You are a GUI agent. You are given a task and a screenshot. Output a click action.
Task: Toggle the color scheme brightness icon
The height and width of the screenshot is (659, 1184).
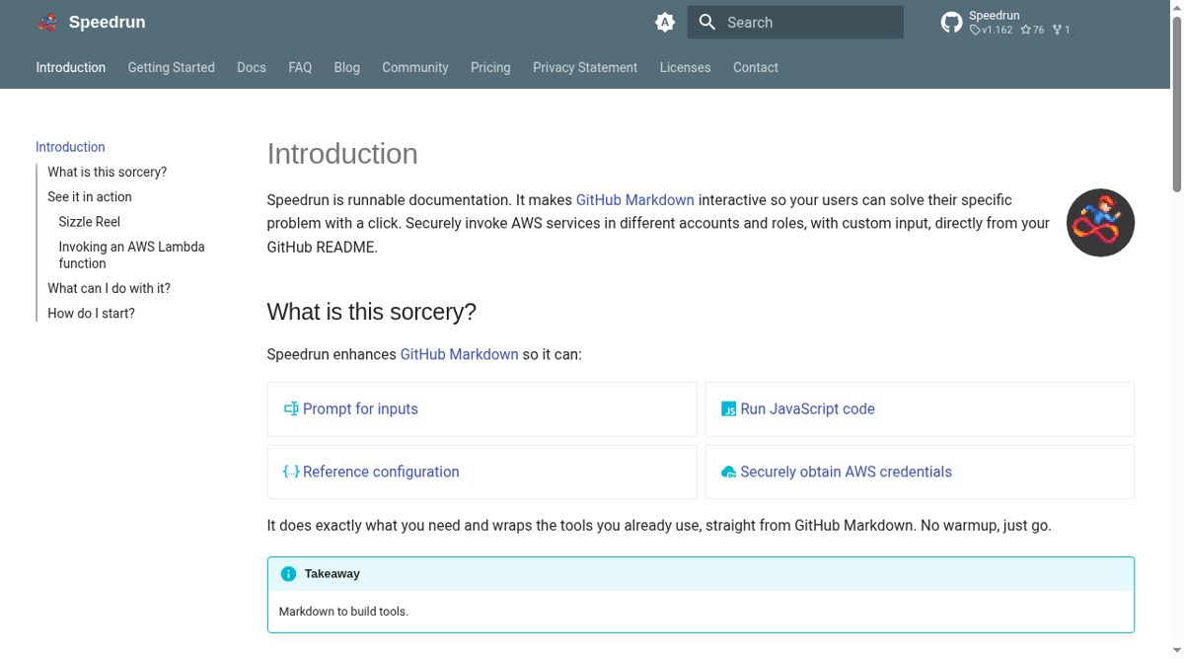(665, 22)
